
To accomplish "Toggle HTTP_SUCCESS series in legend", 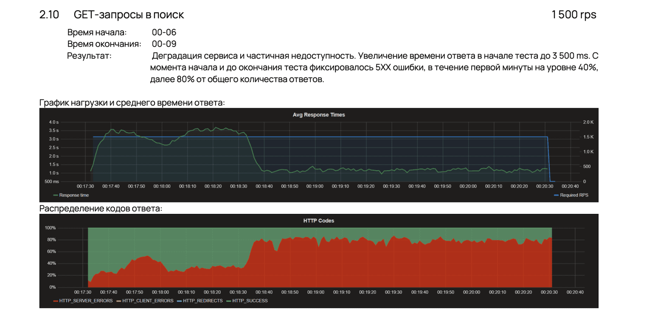I will pos(250,301).
